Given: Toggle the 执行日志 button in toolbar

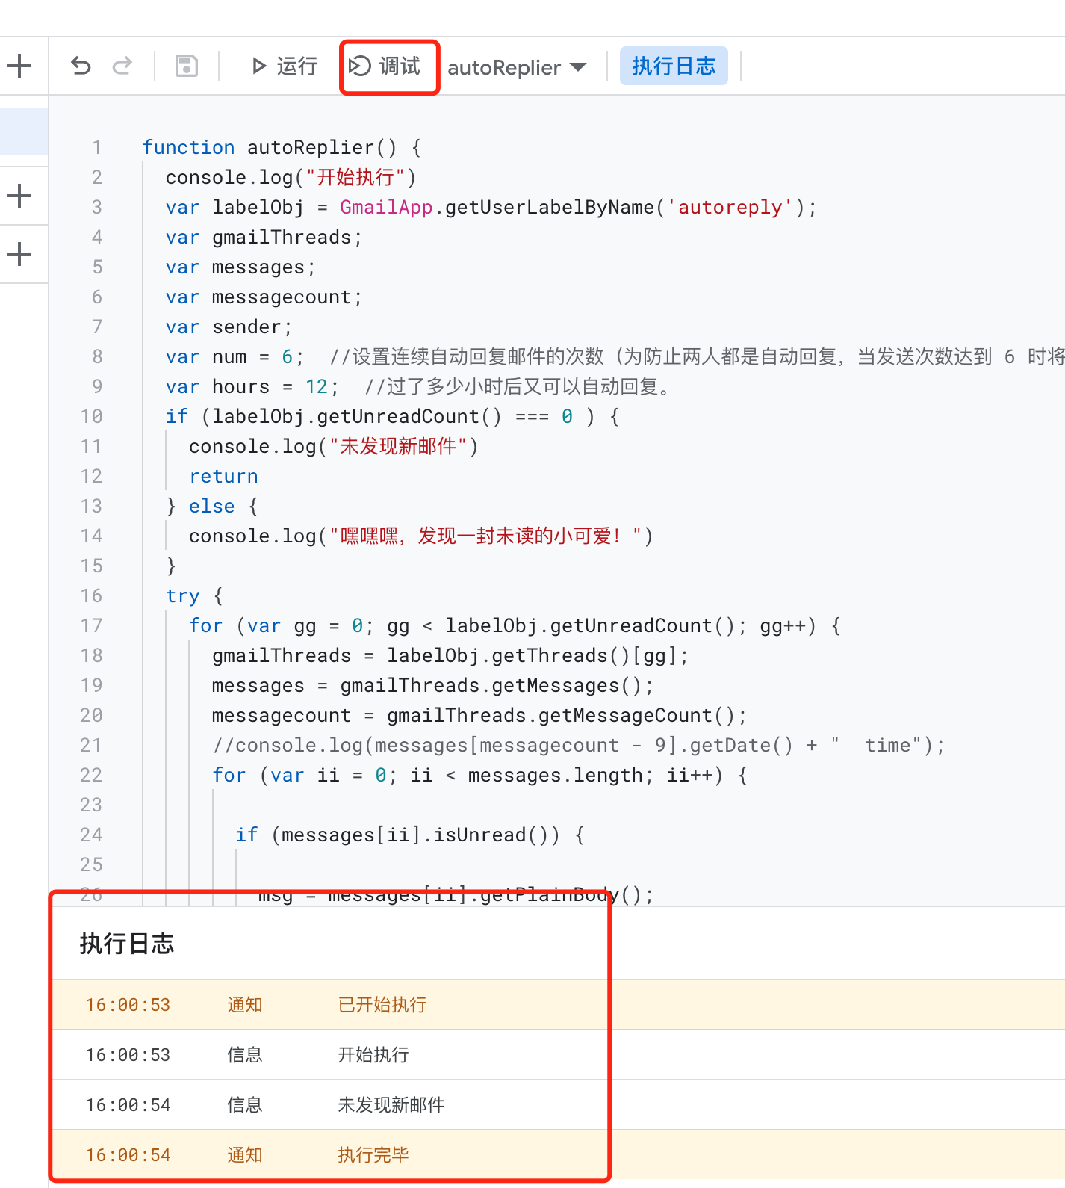Looking at the screenshot, I should [674, 66].
